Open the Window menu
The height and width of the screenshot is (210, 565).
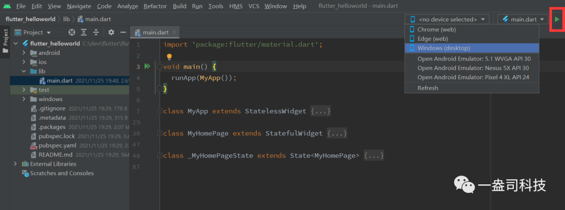(276, 6)
